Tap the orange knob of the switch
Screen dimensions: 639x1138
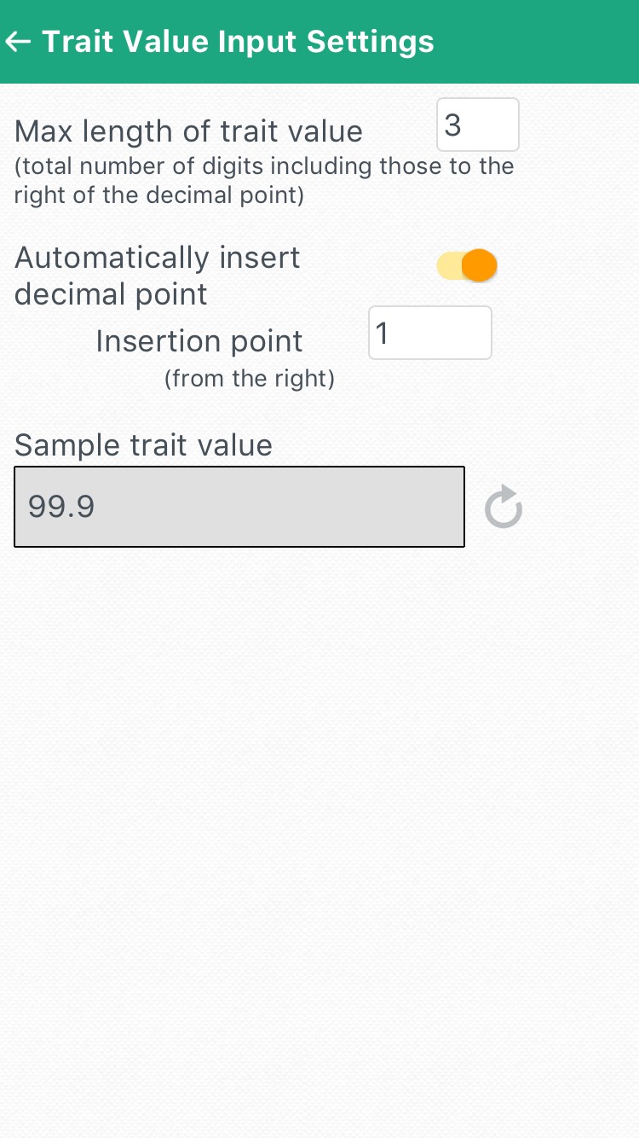coord(481,266)
